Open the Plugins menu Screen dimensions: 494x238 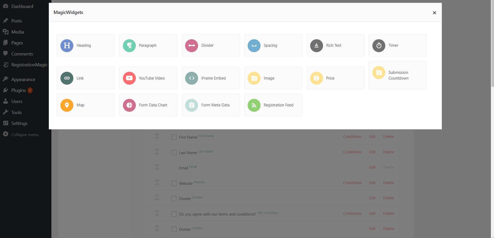tap(19, 90)
